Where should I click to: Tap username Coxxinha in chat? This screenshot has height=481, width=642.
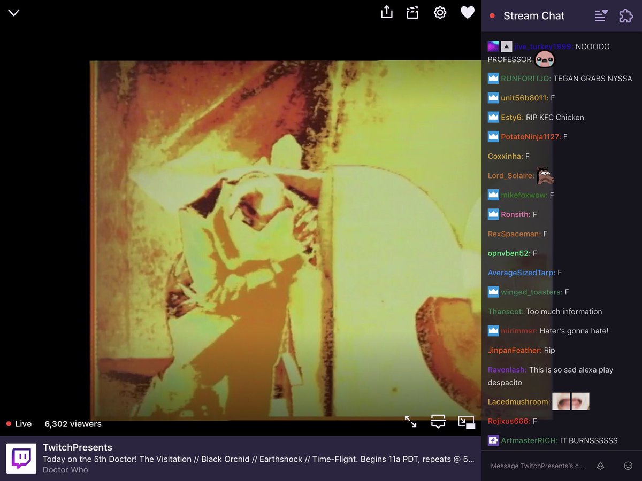pyautogui.click(x=505, y=156)
